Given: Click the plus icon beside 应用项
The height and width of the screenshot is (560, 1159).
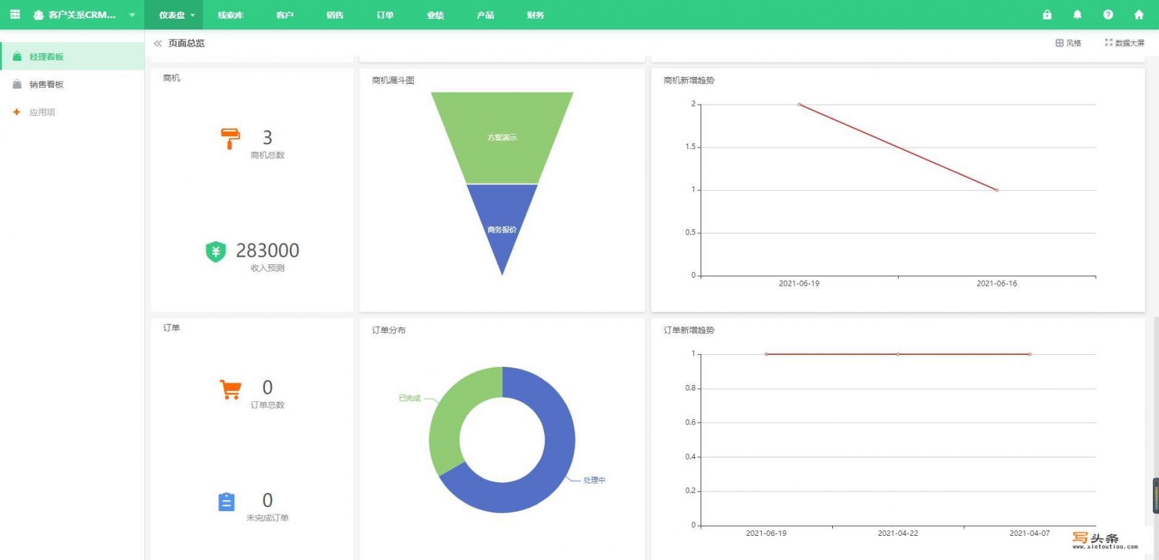Looking at the screenshot, I should coord(17,112).
